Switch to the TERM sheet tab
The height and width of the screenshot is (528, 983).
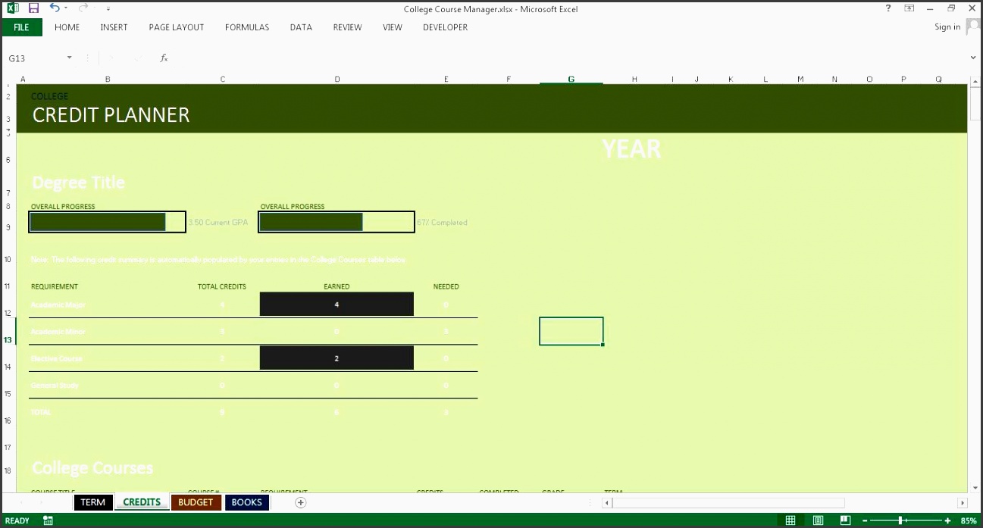pos(93,502)
